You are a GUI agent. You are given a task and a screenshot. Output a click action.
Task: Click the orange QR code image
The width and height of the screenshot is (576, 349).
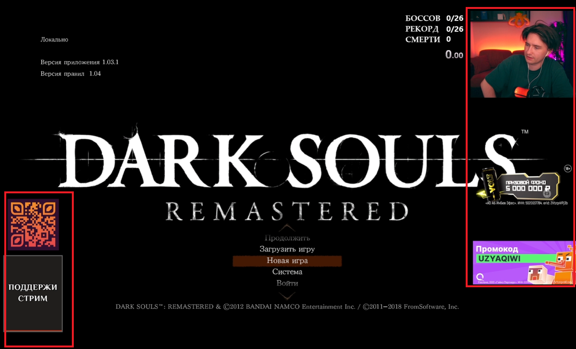(33, 224)
